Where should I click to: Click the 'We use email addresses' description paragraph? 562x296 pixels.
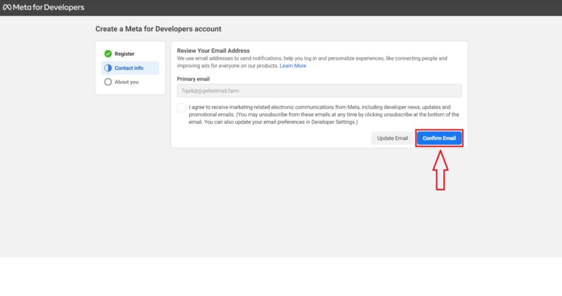pos(312,62)
